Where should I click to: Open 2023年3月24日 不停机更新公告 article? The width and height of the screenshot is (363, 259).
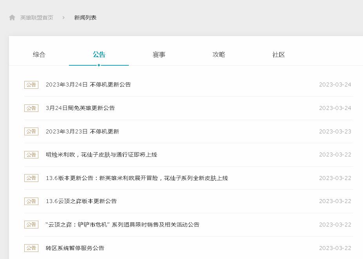(x=88, y=85)
